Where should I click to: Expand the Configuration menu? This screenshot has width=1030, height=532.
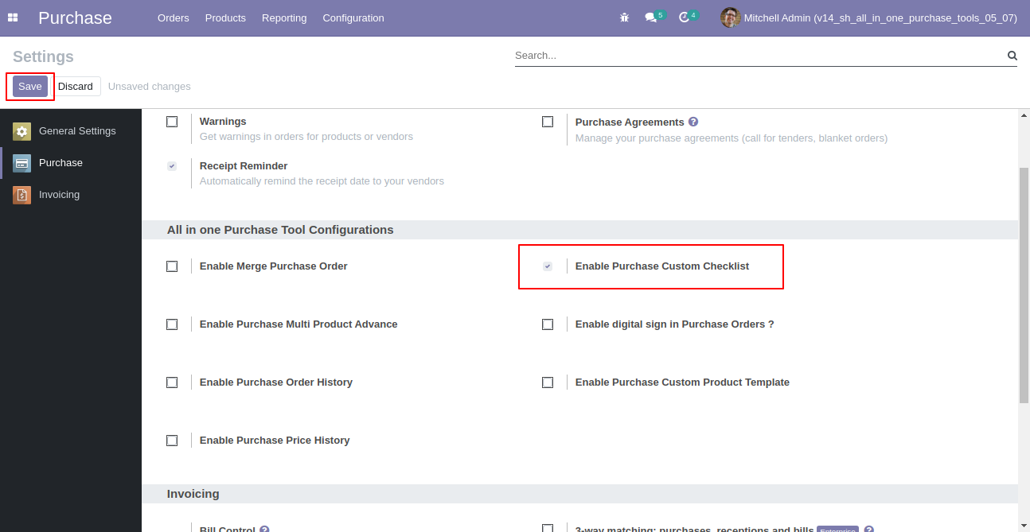click(x=353, y=17)
